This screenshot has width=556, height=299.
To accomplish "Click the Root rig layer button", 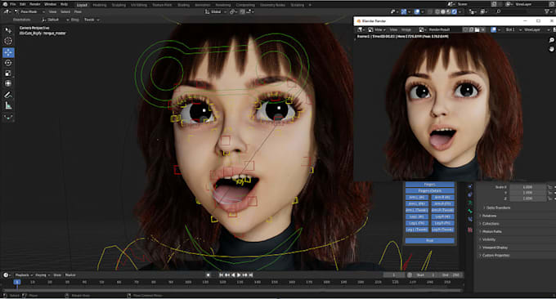I will click(429, 240).
